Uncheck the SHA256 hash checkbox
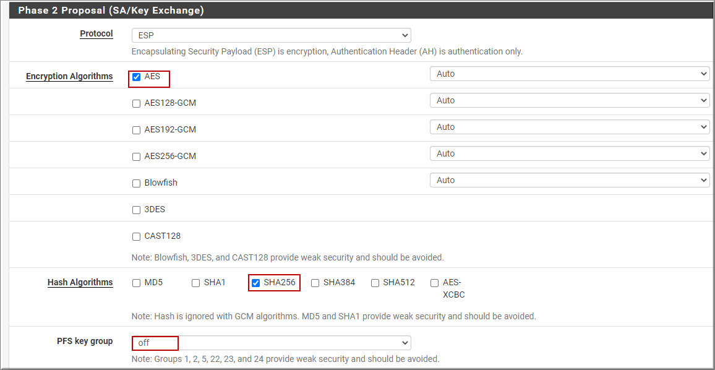The width and height of the screenshot is (715, 370). [x=255, y=283]
